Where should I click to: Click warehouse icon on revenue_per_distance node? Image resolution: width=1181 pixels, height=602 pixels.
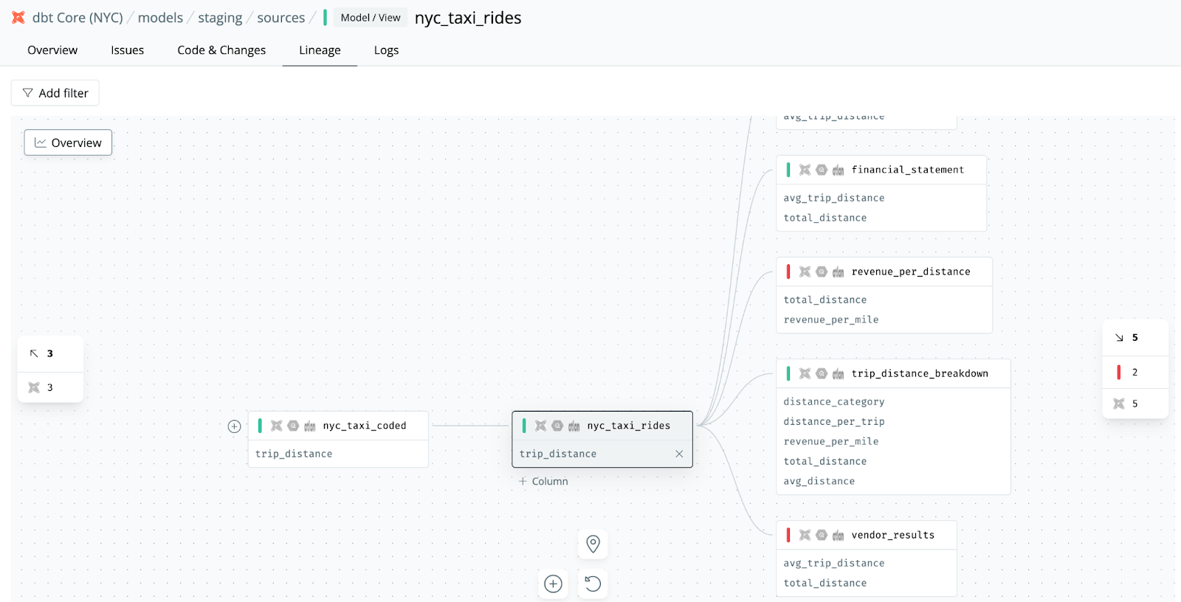coord(839,271)
